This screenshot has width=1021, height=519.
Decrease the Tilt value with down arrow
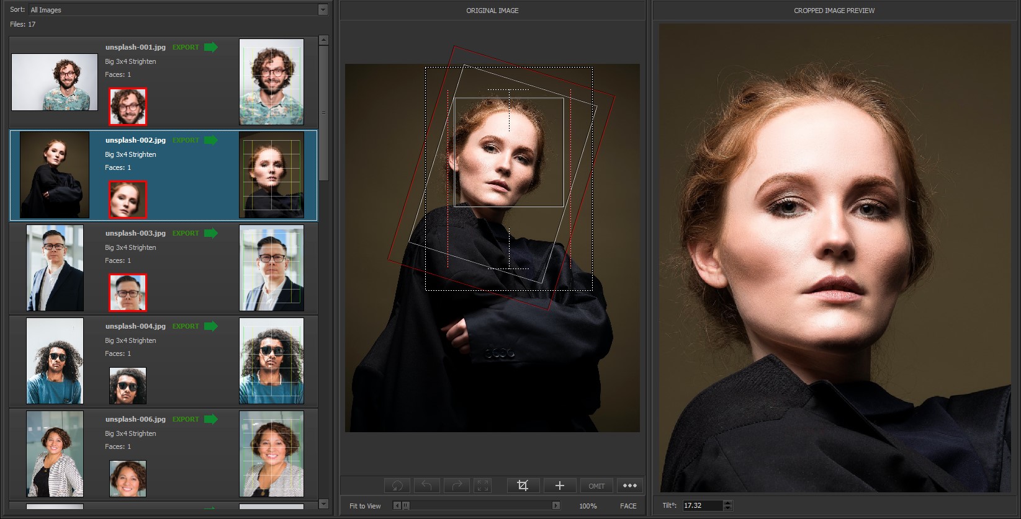pyautogui.click(x=728, y=508)
